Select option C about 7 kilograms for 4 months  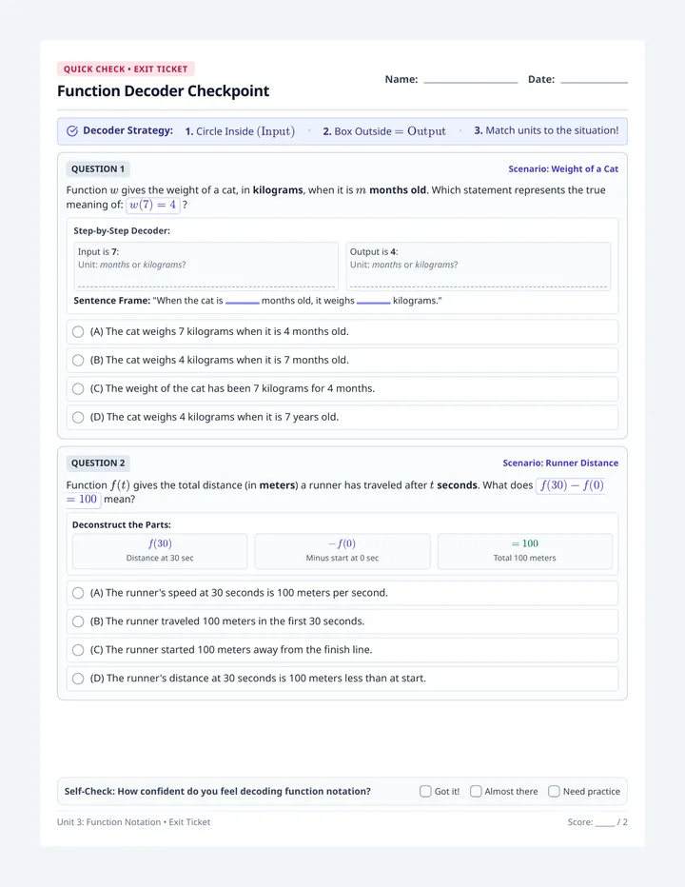(342, 388)
